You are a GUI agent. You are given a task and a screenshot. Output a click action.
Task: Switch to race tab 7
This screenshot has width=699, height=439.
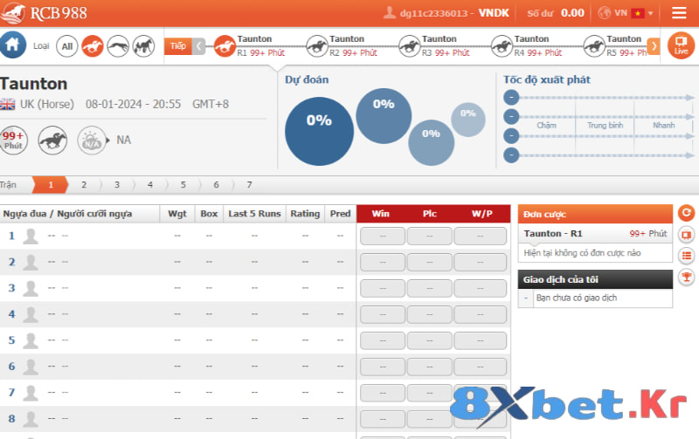pos(249,185)
